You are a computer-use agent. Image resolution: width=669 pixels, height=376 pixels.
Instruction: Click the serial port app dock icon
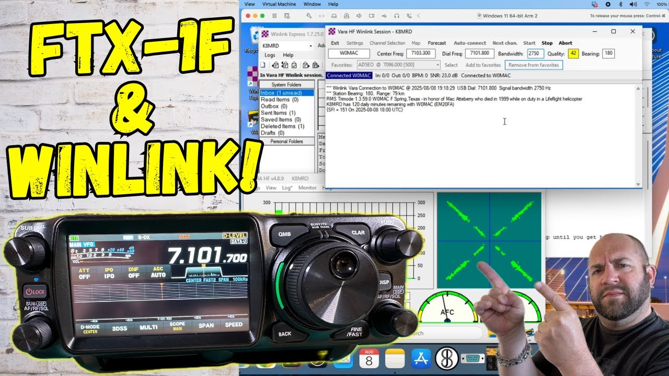(472, 359)
